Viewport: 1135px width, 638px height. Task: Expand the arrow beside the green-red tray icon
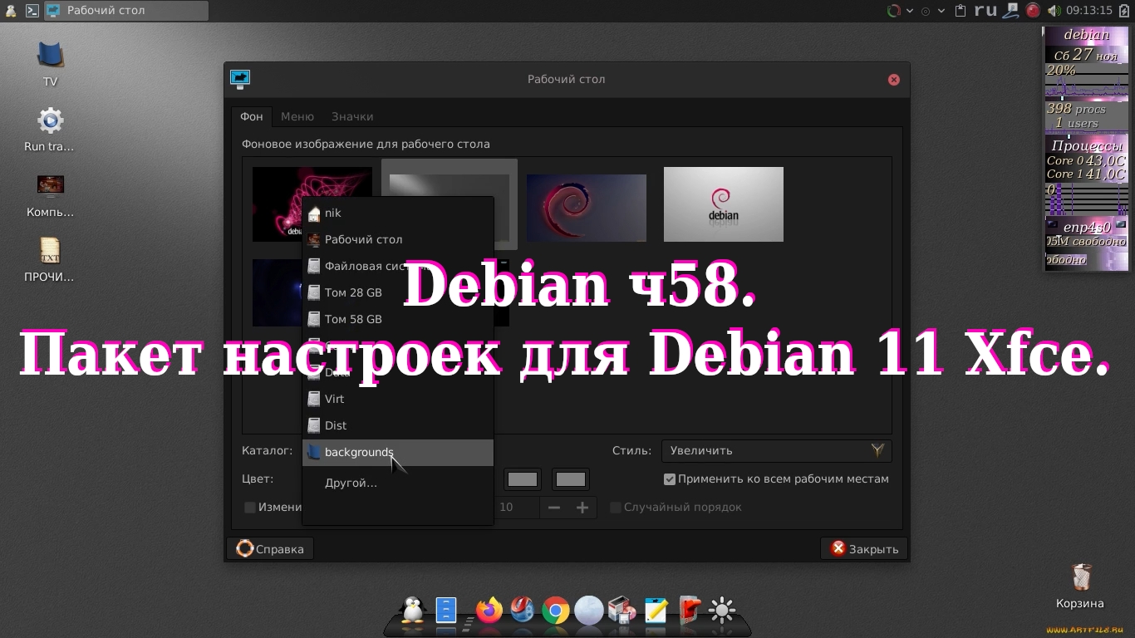click(910, 11)
